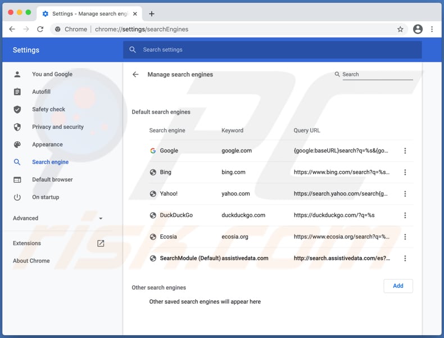Click the globe icon beside Bing

pos(153,172)
